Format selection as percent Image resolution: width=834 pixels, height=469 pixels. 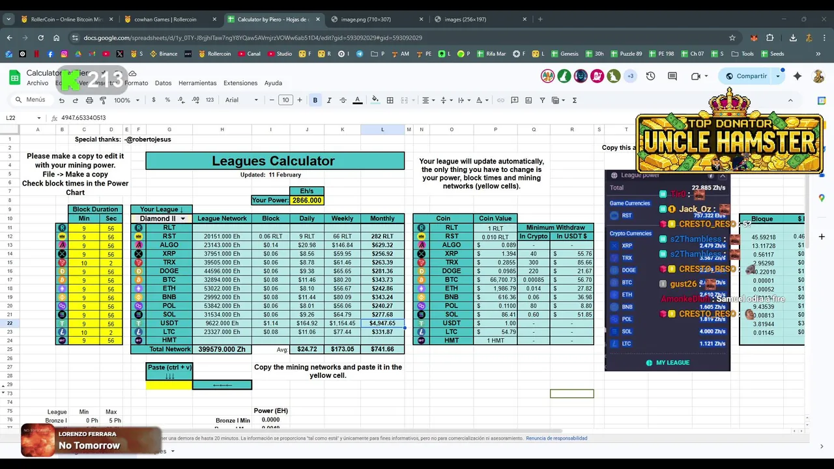[x=167, y=100]
